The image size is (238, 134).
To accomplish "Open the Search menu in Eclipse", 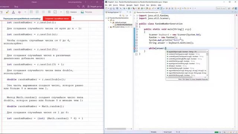I will (136, 5).
